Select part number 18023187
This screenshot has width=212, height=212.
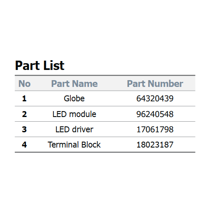(x=155, y=145)
